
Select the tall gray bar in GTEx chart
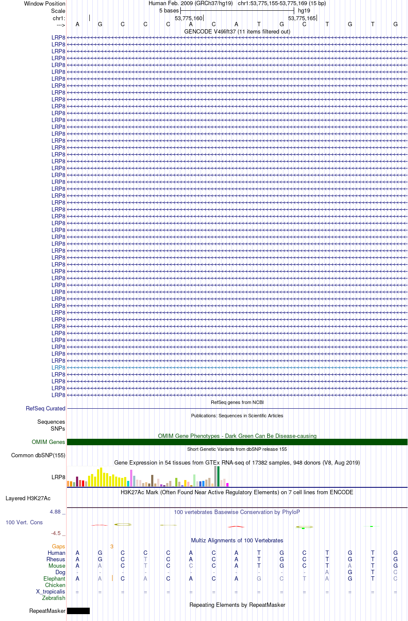pyautogui.click(x=216, y=476)
